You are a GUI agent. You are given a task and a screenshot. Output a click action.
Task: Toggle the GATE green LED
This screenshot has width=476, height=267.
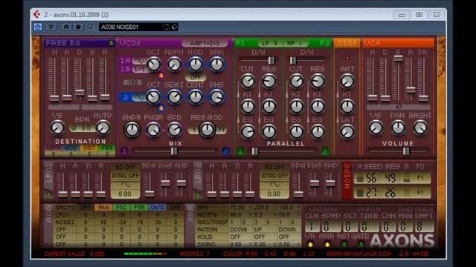[x=361, y=244]
